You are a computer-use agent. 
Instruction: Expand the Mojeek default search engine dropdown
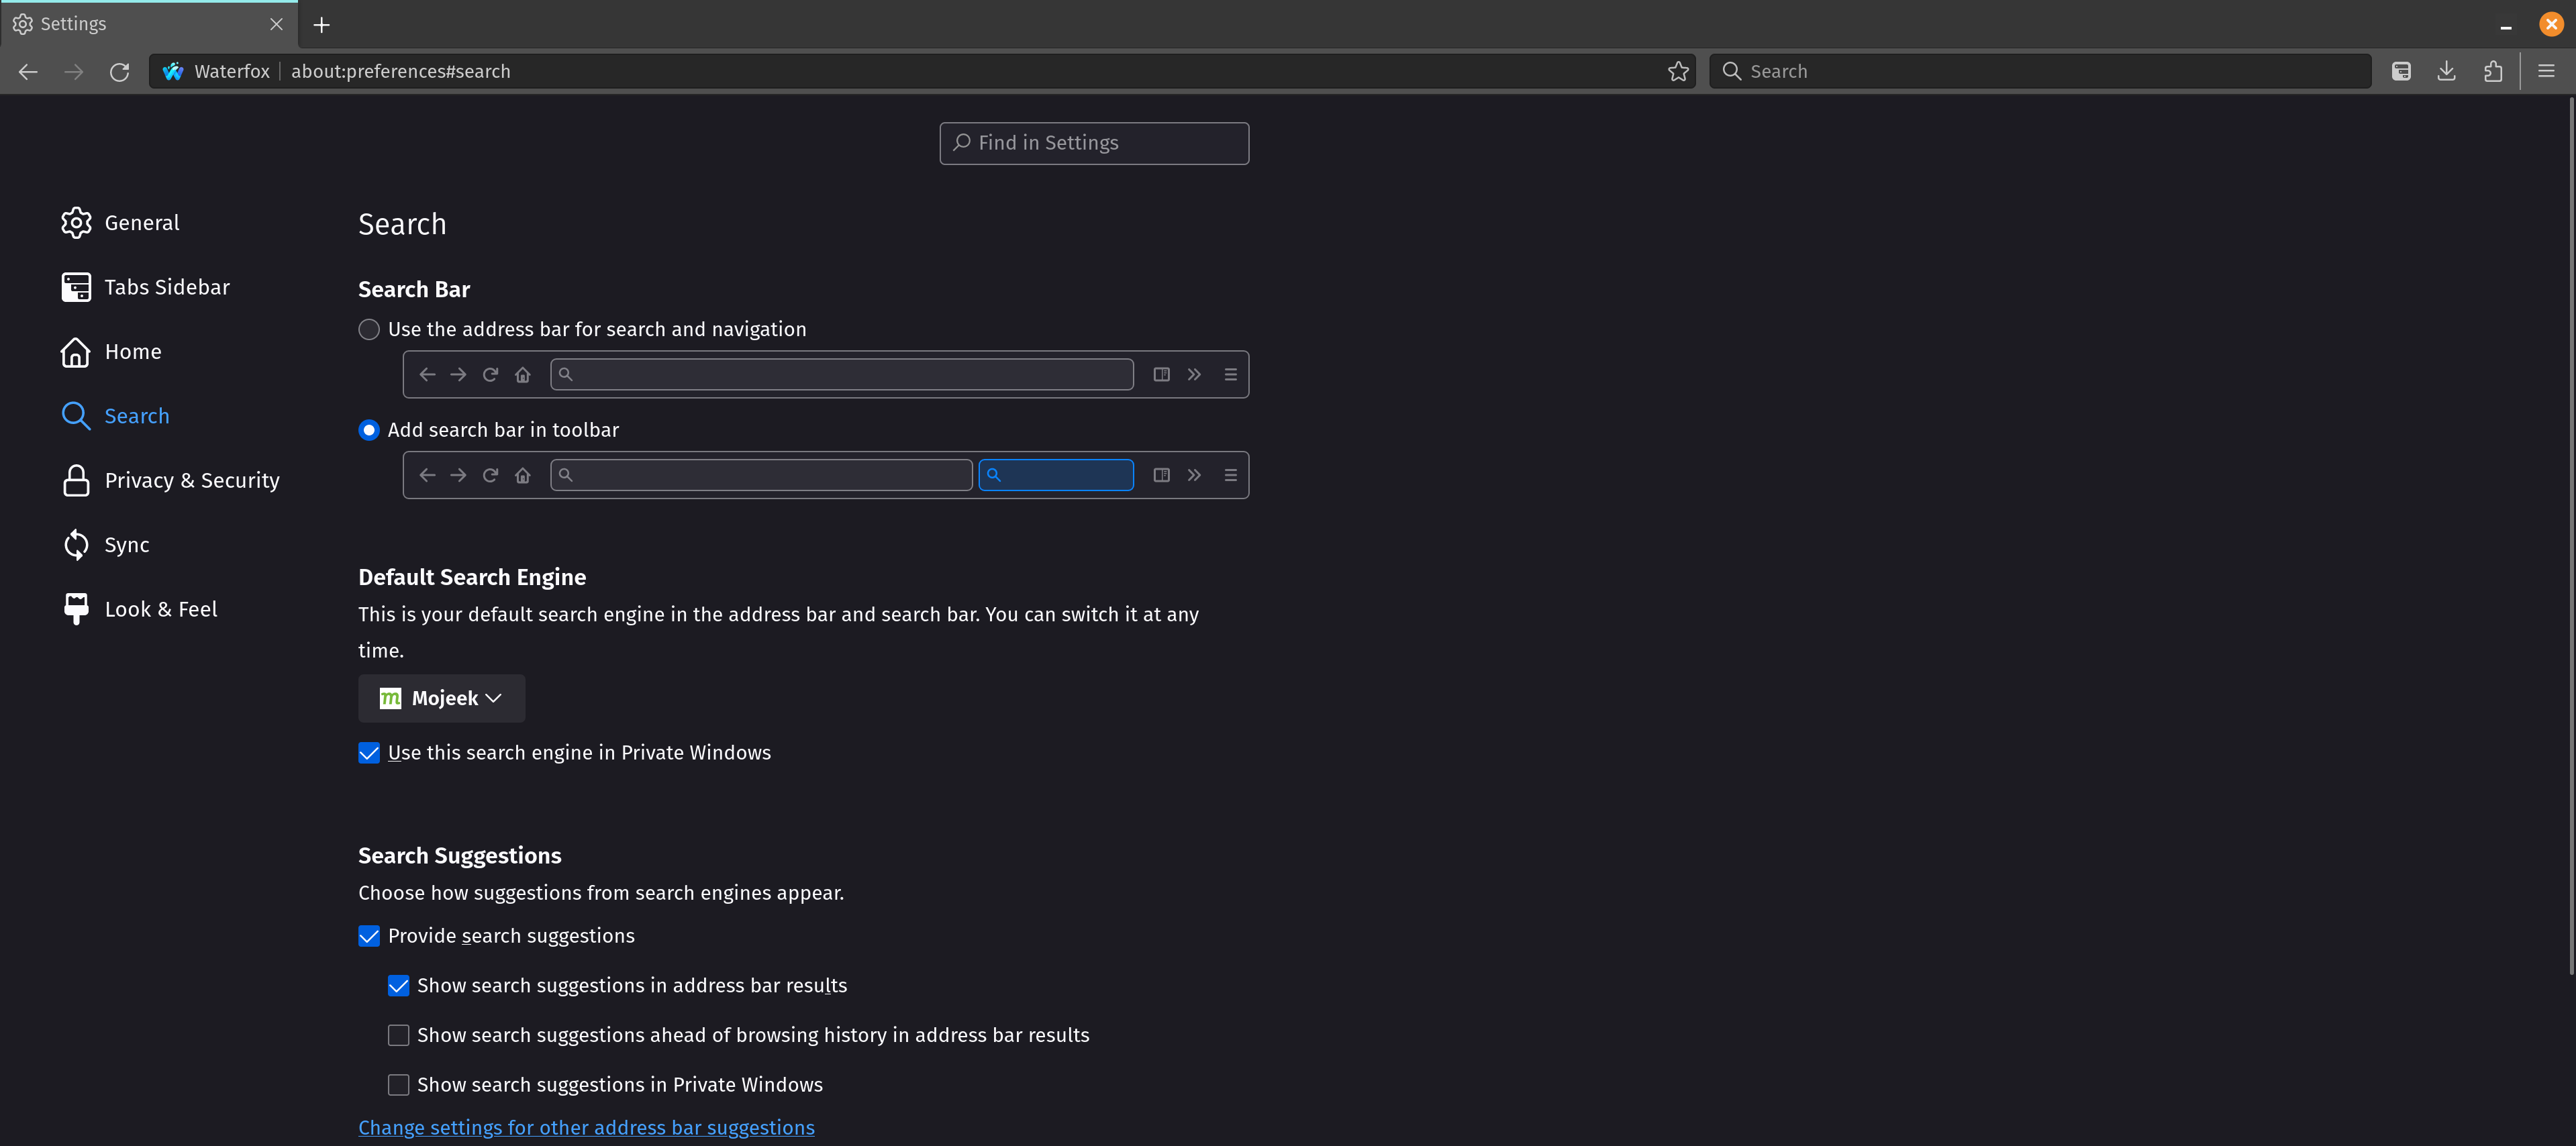point(441,698)
